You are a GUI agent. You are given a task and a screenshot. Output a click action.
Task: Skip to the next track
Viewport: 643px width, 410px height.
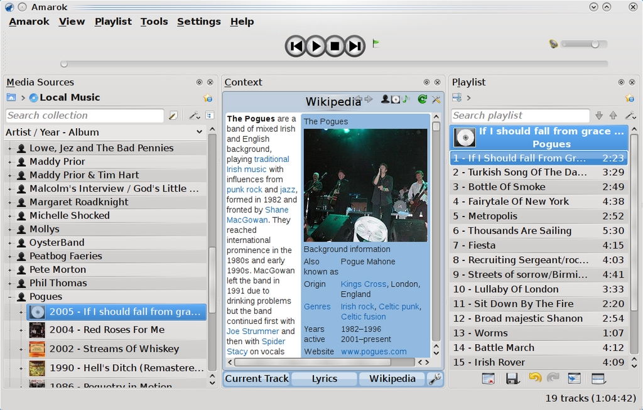[x=355, y=46]
